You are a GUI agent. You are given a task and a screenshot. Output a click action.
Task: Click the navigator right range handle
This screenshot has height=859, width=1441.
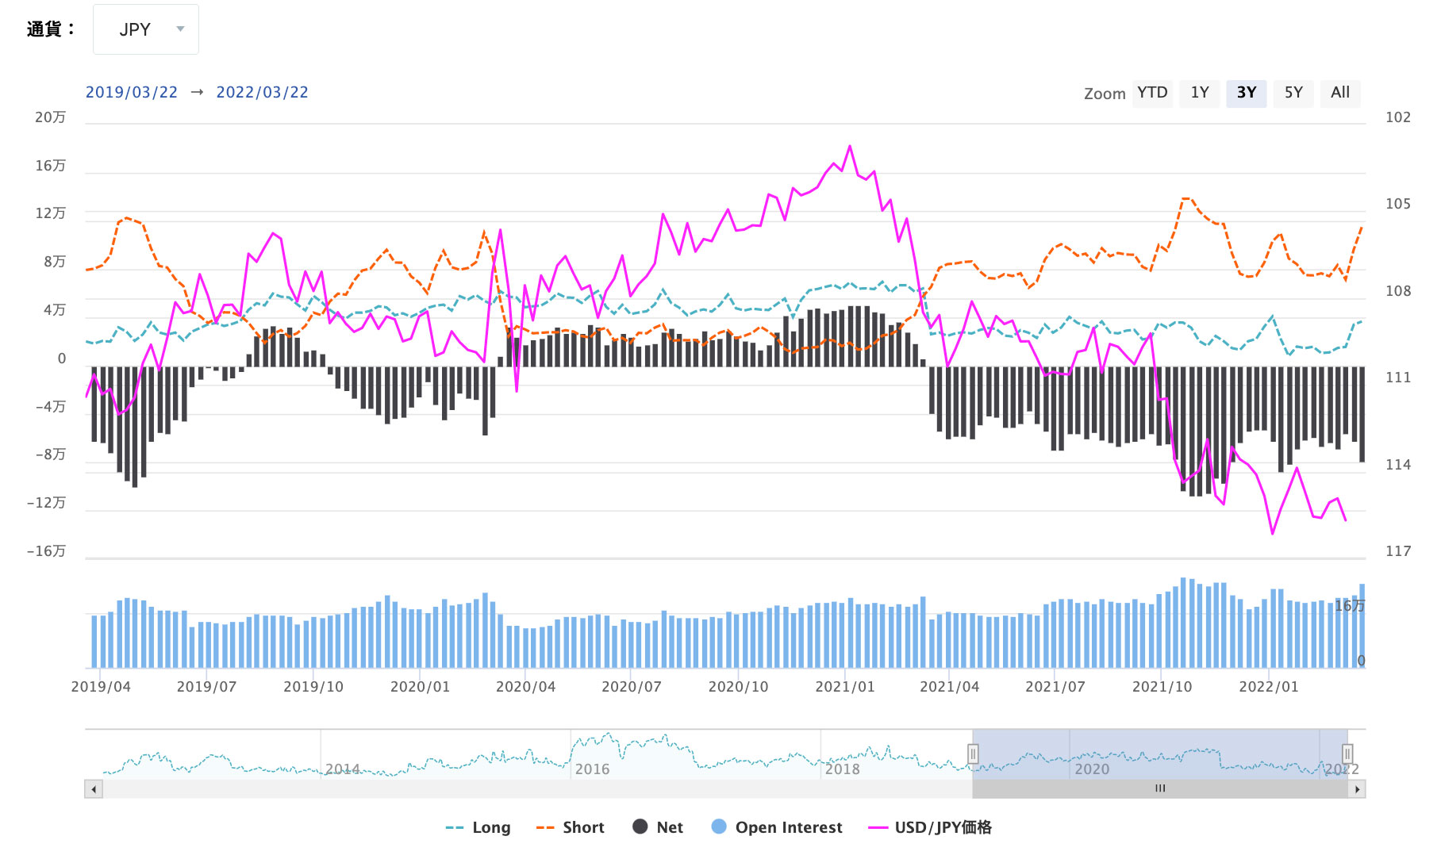pyautogui.click(x=1347, y=754)
